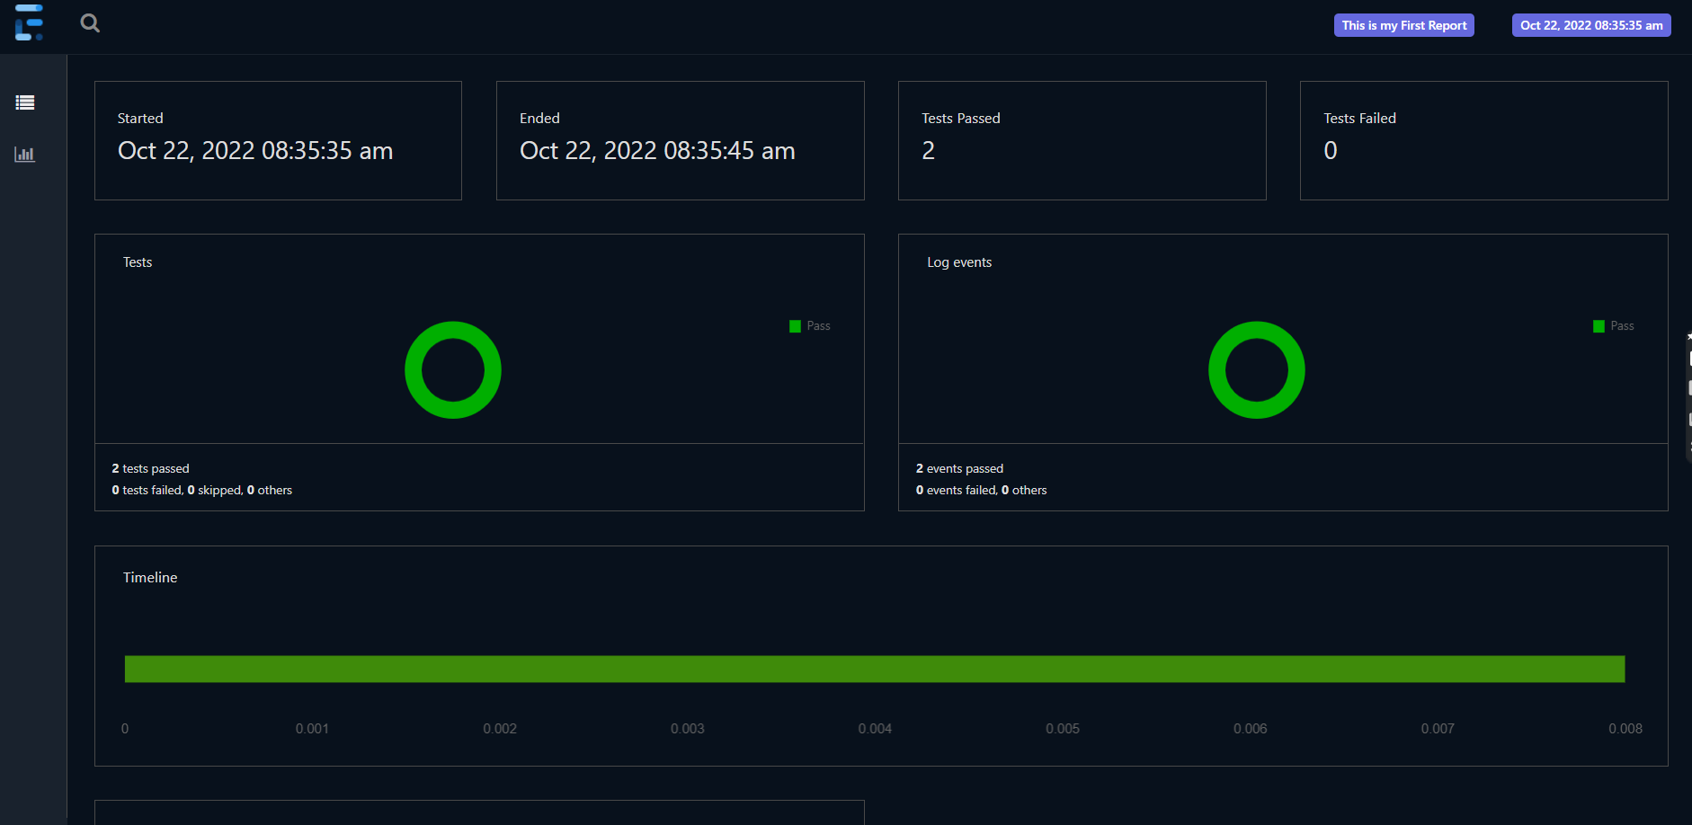Click the "0.006" timeline axis label
The height and width of the screenshot is (825, 1692).
click(1251, 729)
